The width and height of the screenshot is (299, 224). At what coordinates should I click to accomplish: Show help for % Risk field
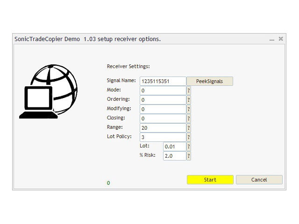tap(189, 156)
